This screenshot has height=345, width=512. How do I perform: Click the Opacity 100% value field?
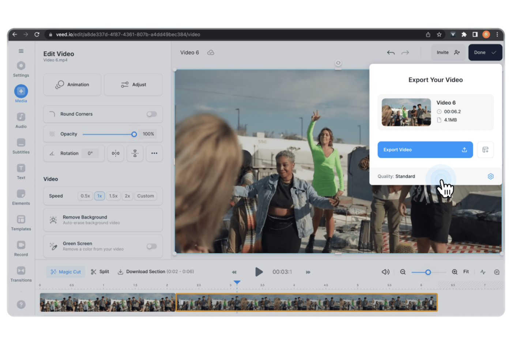pos(148,134)
